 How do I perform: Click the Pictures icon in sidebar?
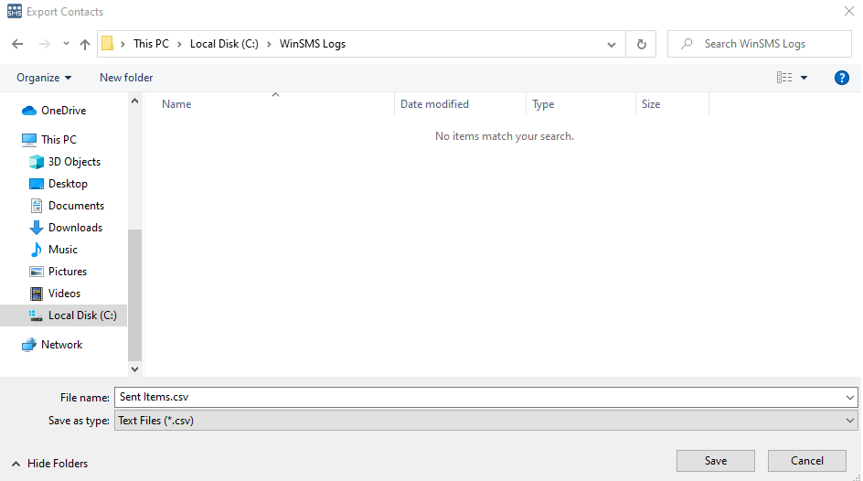tap(37, 272)
